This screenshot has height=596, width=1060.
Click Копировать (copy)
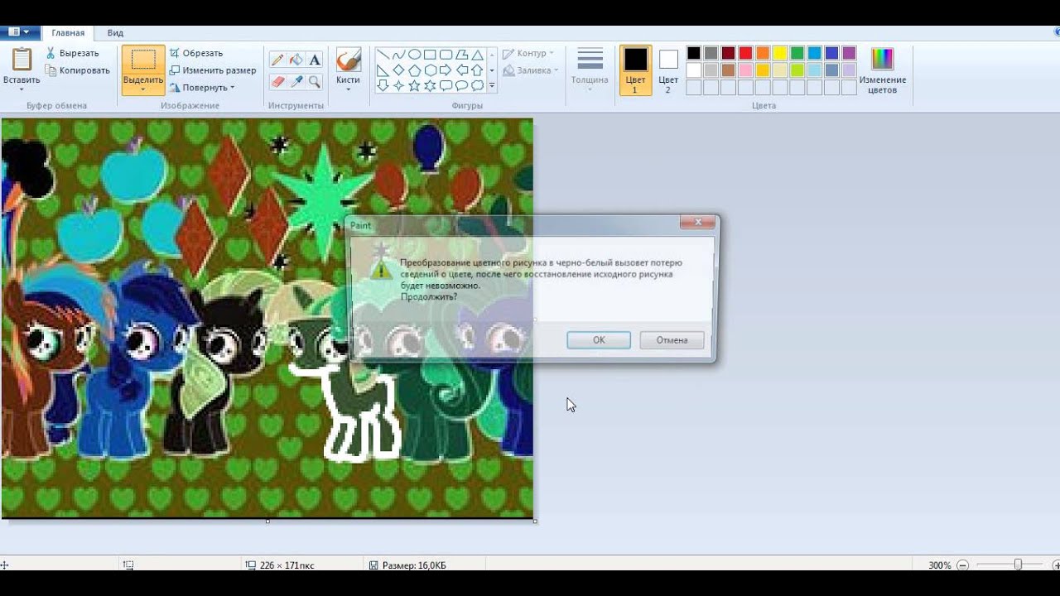point(78,70)
